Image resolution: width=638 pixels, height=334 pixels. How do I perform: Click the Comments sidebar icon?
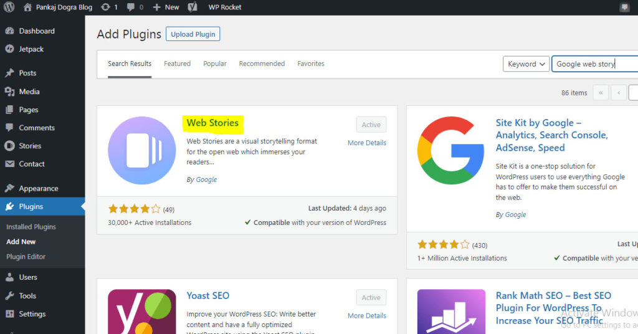point(10,127)
